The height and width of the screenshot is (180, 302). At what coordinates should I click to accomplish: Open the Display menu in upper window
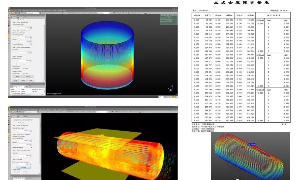48,10
